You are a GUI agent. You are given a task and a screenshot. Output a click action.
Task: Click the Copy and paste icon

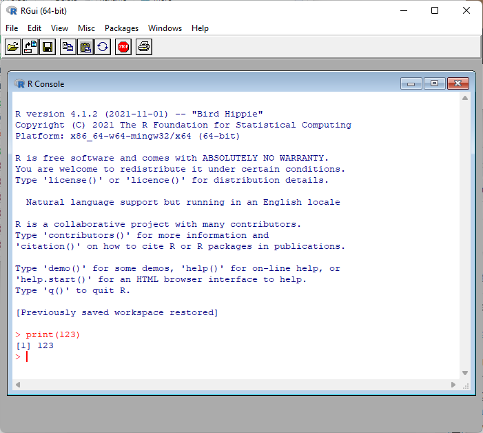(103, 47)
